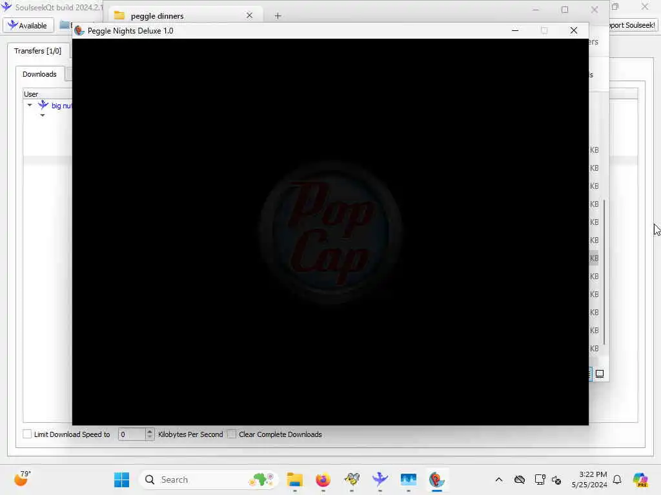Collapse the folder row under big nut
The width and height of the screenshot is (661, 495).
click(x=42, y=115)
